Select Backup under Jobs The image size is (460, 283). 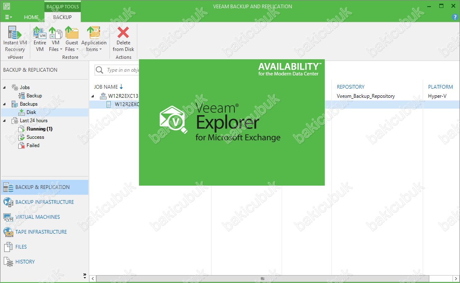pyautogui.click(x=34, y=95)
